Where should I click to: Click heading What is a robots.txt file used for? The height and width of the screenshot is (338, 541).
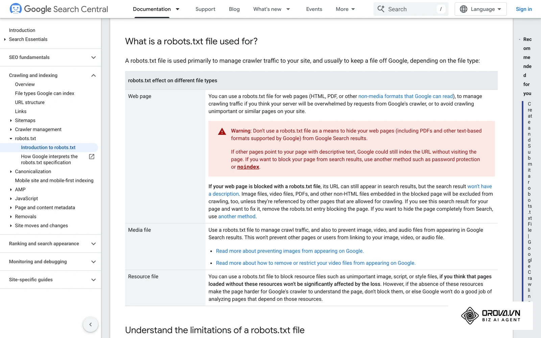(x=191, y=41)
